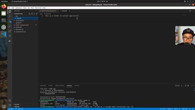Maximize the terminal panel size

point(191,86)
